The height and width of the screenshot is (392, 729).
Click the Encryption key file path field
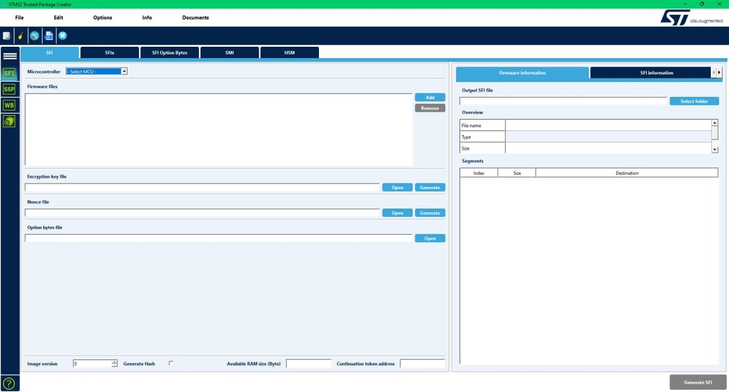click(x=202, y=187)
